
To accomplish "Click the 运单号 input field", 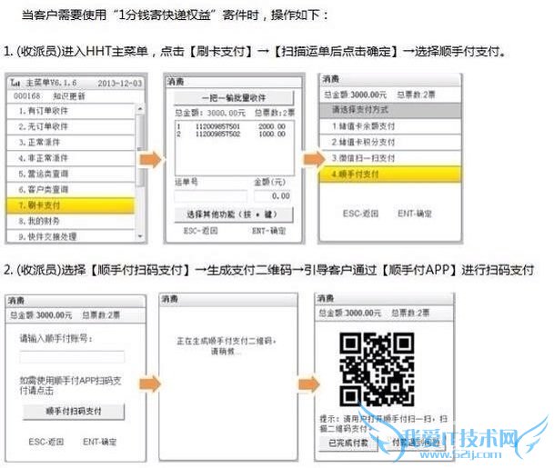I will 210,196.
